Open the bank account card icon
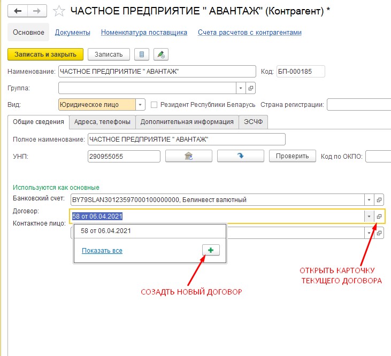Screen dimensions: 391x356 pos(379,200)
